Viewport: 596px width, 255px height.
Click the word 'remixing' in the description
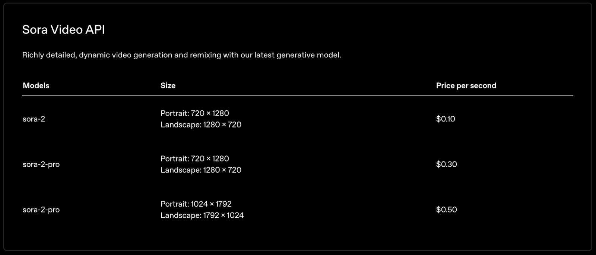point(205,55)
